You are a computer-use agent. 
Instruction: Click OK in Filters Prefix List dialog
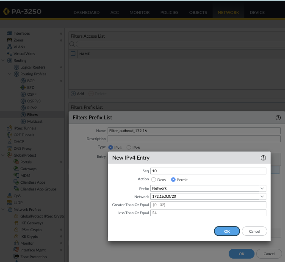[241, 254]
